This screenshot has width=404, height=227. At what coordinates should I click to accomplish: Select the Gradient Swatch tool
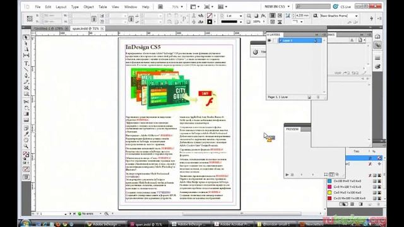tap(26, 114)
